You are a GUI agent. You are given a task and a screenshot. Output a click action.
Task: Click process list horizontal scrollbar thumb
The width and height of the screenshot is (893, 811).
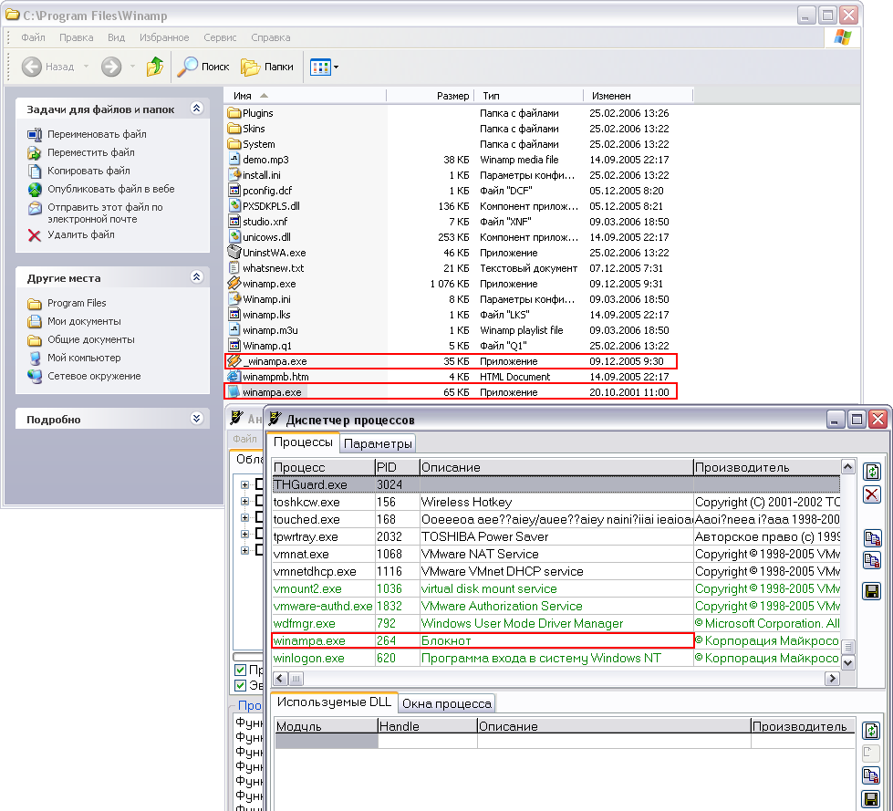[x=296, y=679]
